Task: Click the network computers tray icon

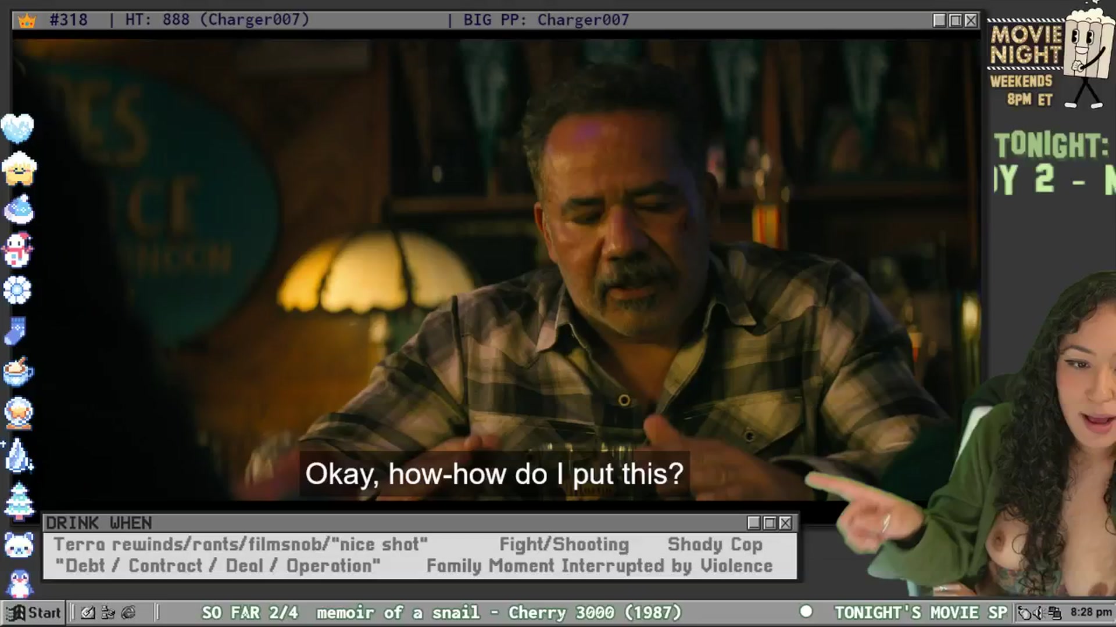Action: (x=1054, y=613)
